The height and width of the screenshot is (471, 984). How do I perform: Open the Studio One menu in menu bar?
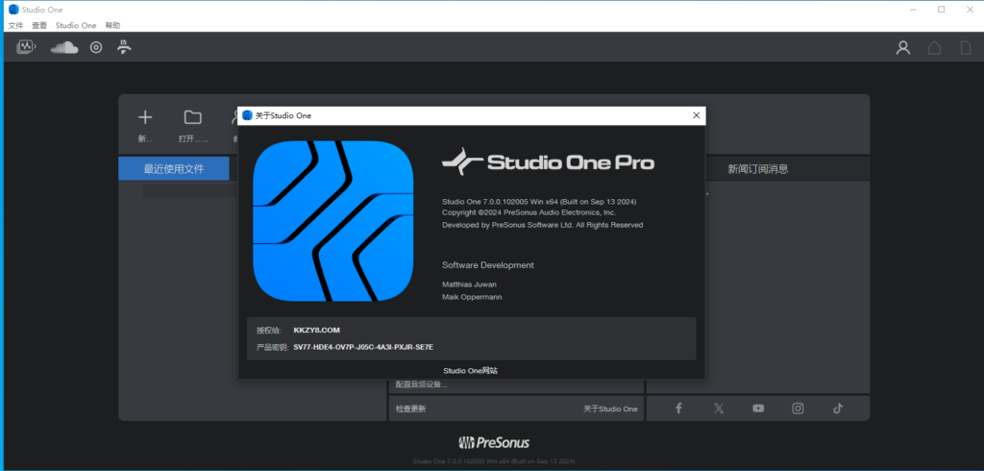76,26
